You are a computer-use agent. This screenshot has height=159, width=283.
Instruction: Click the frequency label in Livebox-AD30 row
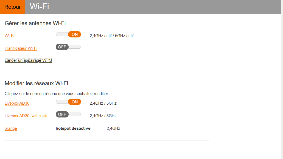tap(103, 103)
